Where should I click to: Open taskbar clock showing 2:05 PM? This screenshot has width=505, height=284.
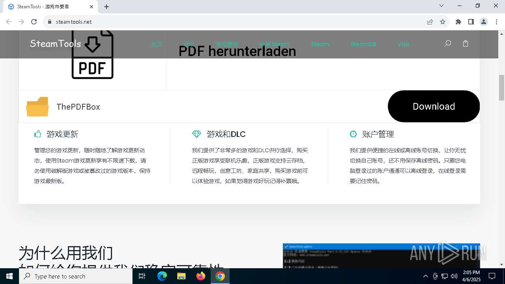point(471,276)
